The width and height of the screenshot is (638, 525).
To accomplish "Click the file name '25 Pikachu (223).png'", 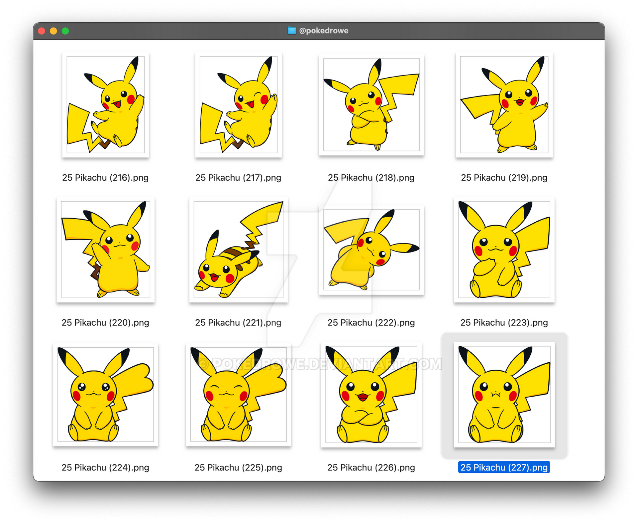I will tap(504, 323).
